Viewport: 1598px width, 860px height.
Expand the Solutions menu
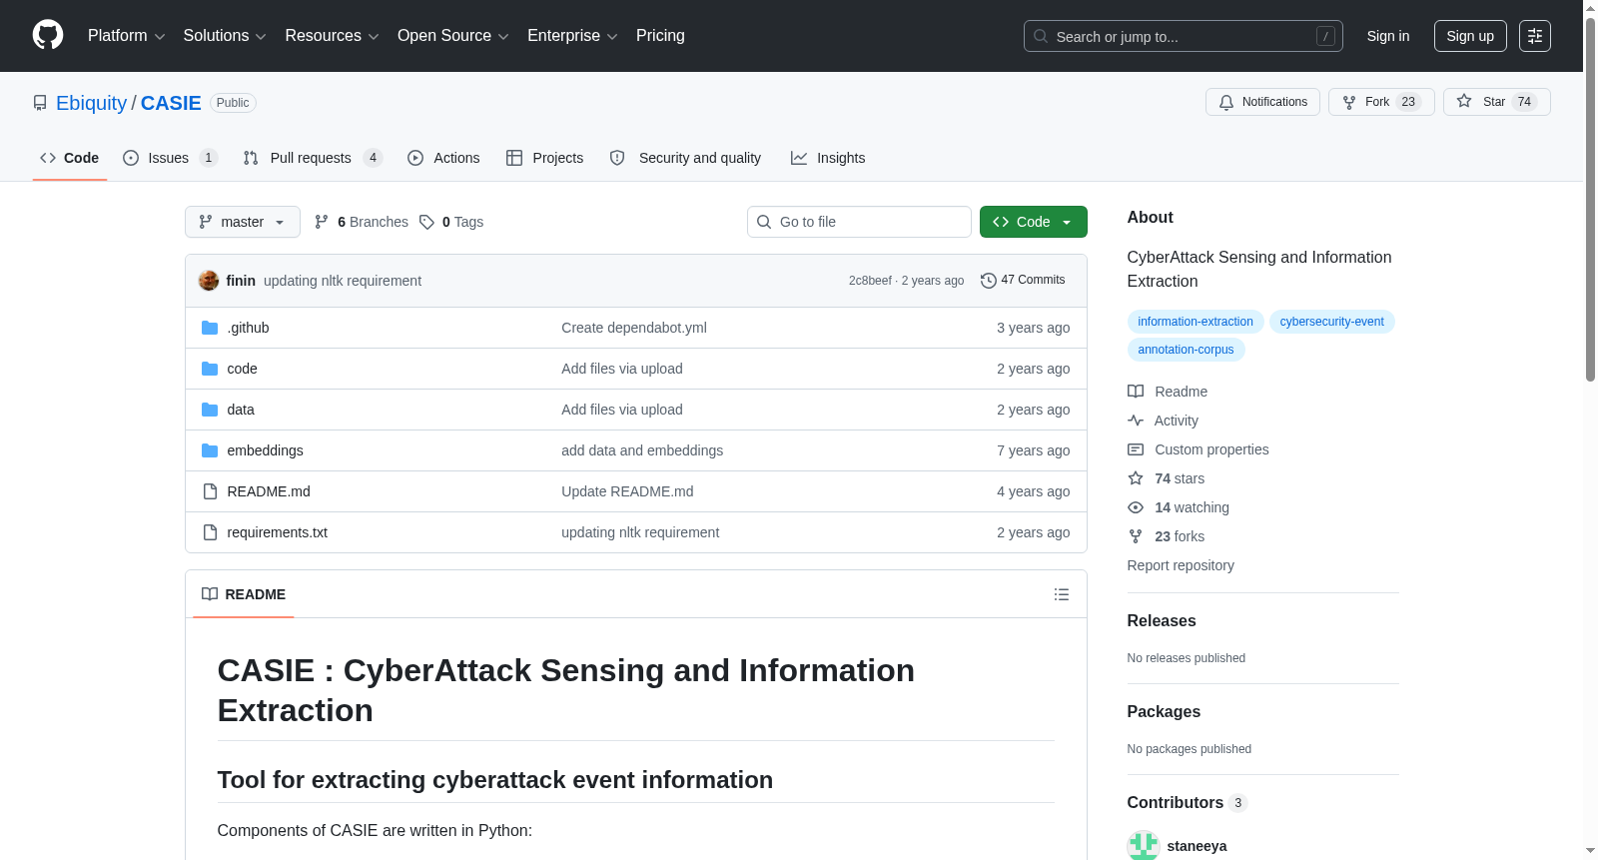[x=225, y=36]
